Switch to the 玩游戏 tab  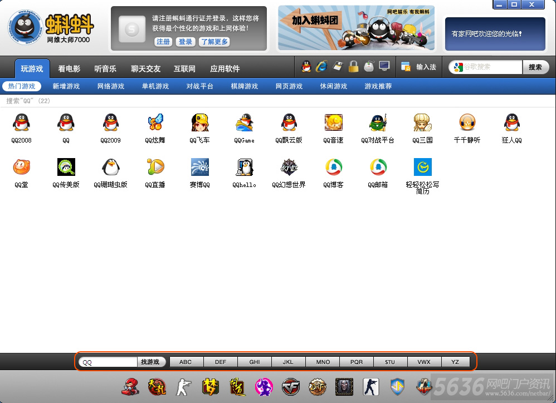tap(32, 68)
